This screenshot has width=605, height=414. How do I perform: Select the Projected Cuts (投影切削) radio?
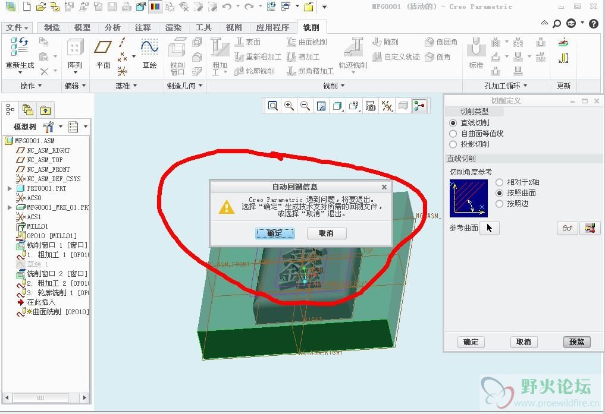click(x=453, y=144)
